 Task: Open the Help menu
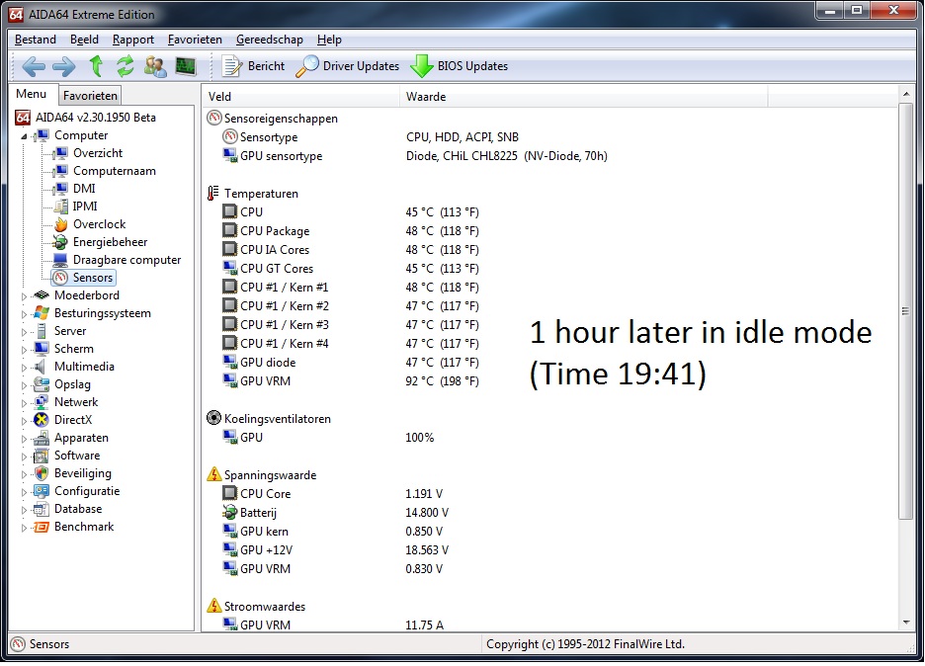[329, 40]
